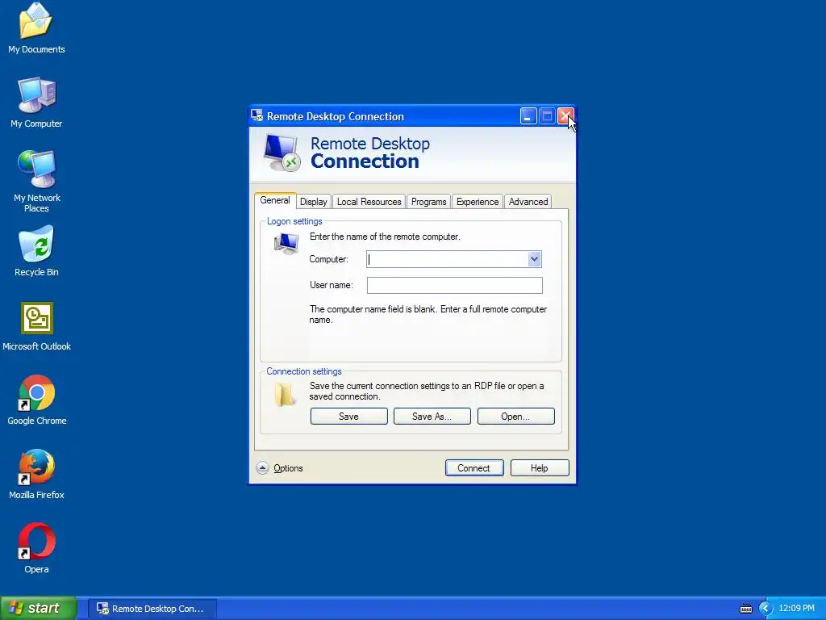Click the Logon settings computer icon
826x620 pixels.
tap(286, 244)
